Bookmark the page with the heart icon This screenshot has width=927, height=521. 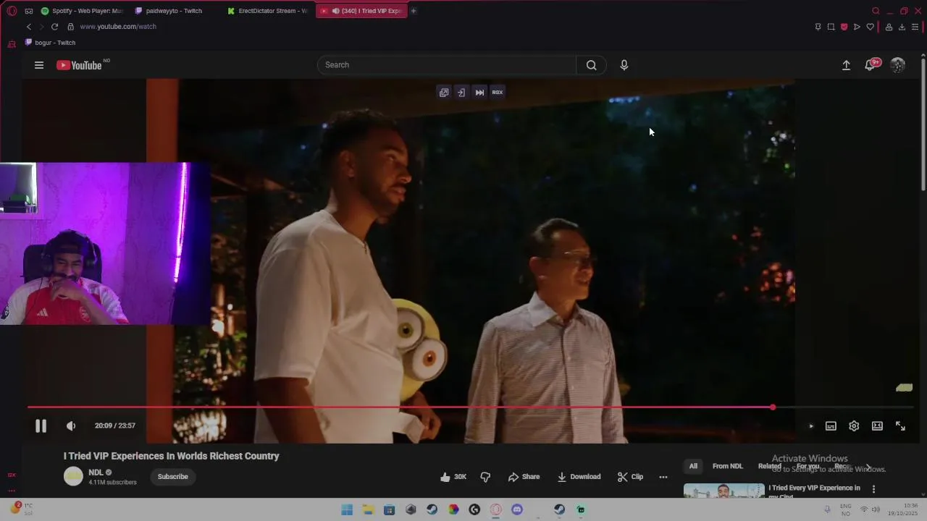(870, 27)
